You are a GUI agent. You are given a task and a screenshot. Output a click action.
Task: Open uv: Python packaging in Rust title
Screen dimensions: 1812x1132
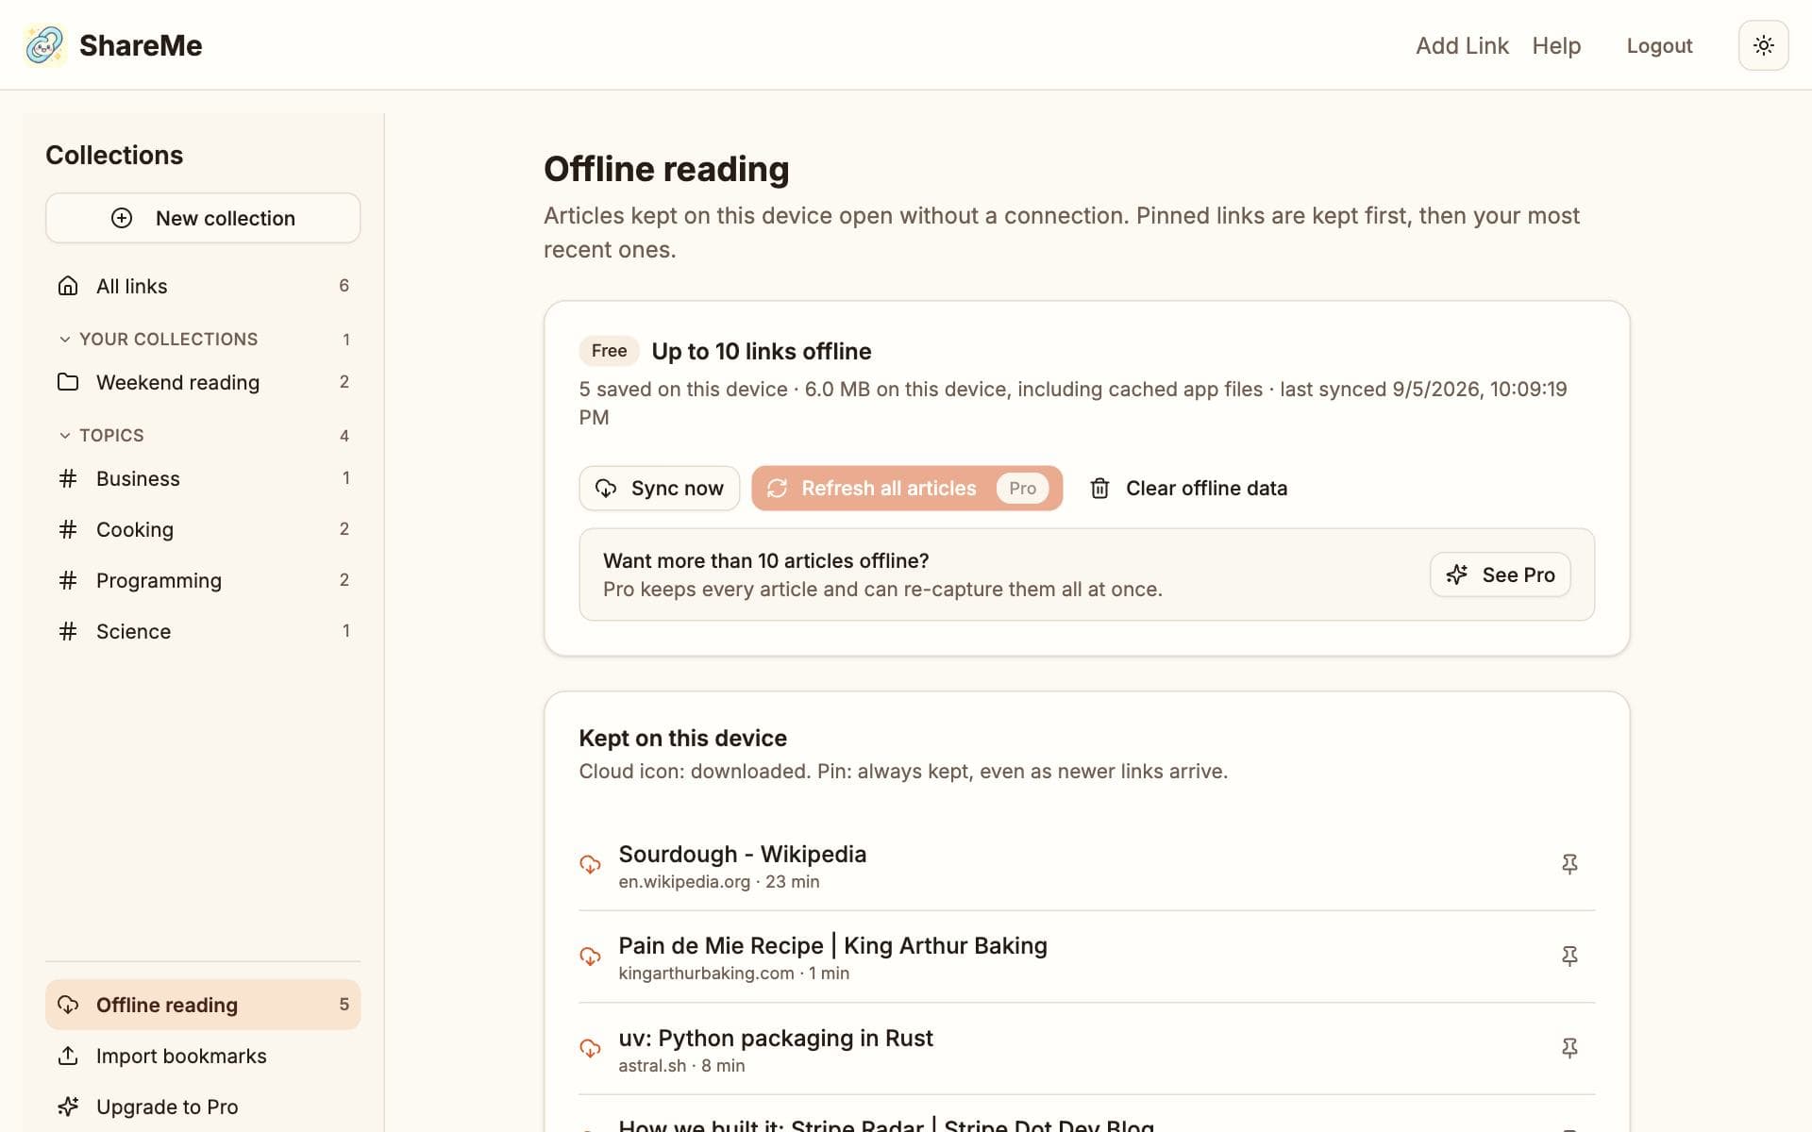[x=775, y=1038]
